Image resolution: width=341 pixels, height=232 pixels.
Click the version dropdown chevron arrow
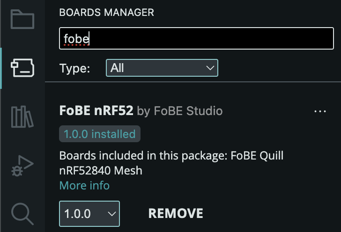pos(112,214)
